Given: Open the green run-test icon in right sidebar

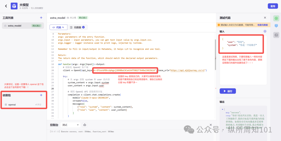Looking at the screenshot, I should (276, 18).
